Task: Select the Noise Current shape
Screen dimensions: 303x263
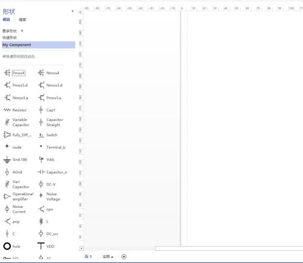Action: 15,209
